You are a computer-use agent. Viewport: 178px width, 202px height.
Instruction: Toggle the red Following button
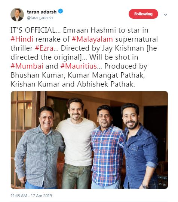pyautogui.click(x=143, y=14)
